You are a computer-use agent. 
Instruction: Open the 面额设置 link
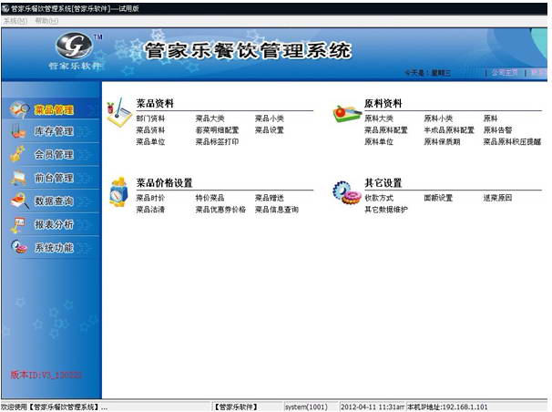pyautogui.click(x=438, y=198)
